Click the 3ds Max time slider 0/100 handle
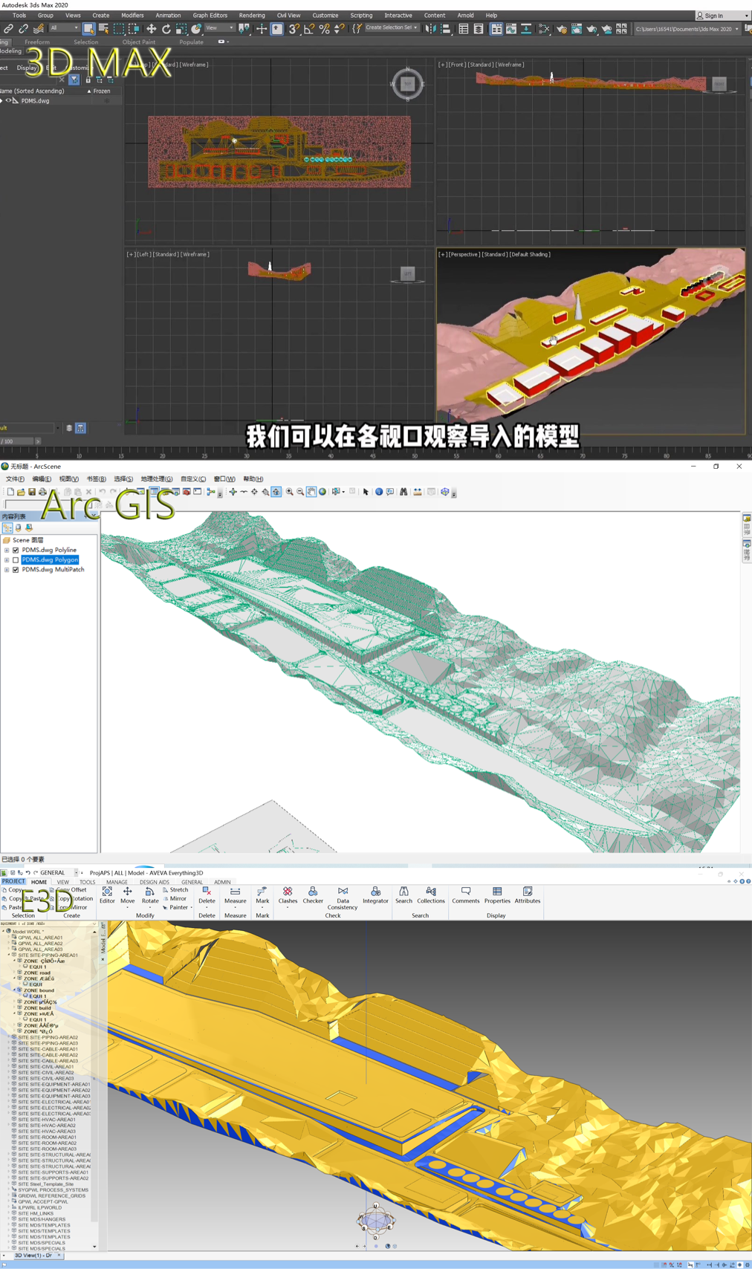Image resolution: width=752 pixels, height=1269 pixels. [18, 441]
